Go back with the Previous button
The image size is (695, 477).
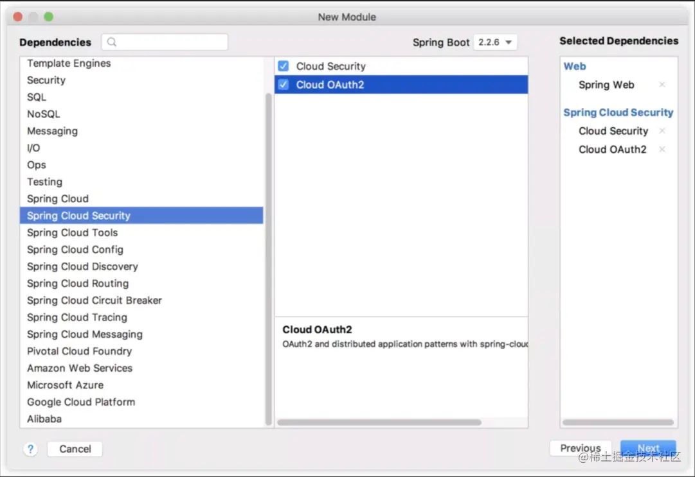(x=580, y=448)
